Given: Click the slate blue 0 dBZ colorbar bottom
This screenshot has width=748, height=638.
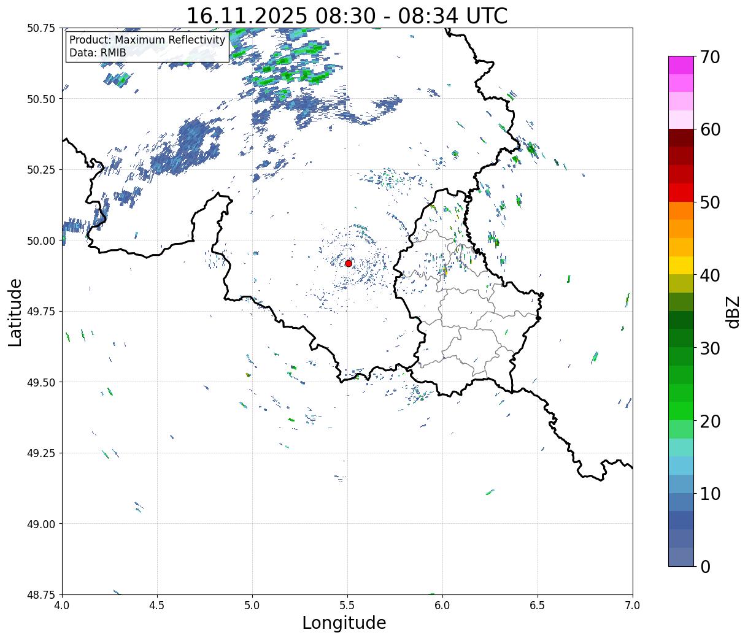Looking at the screenshot, I should click(681, 556).
